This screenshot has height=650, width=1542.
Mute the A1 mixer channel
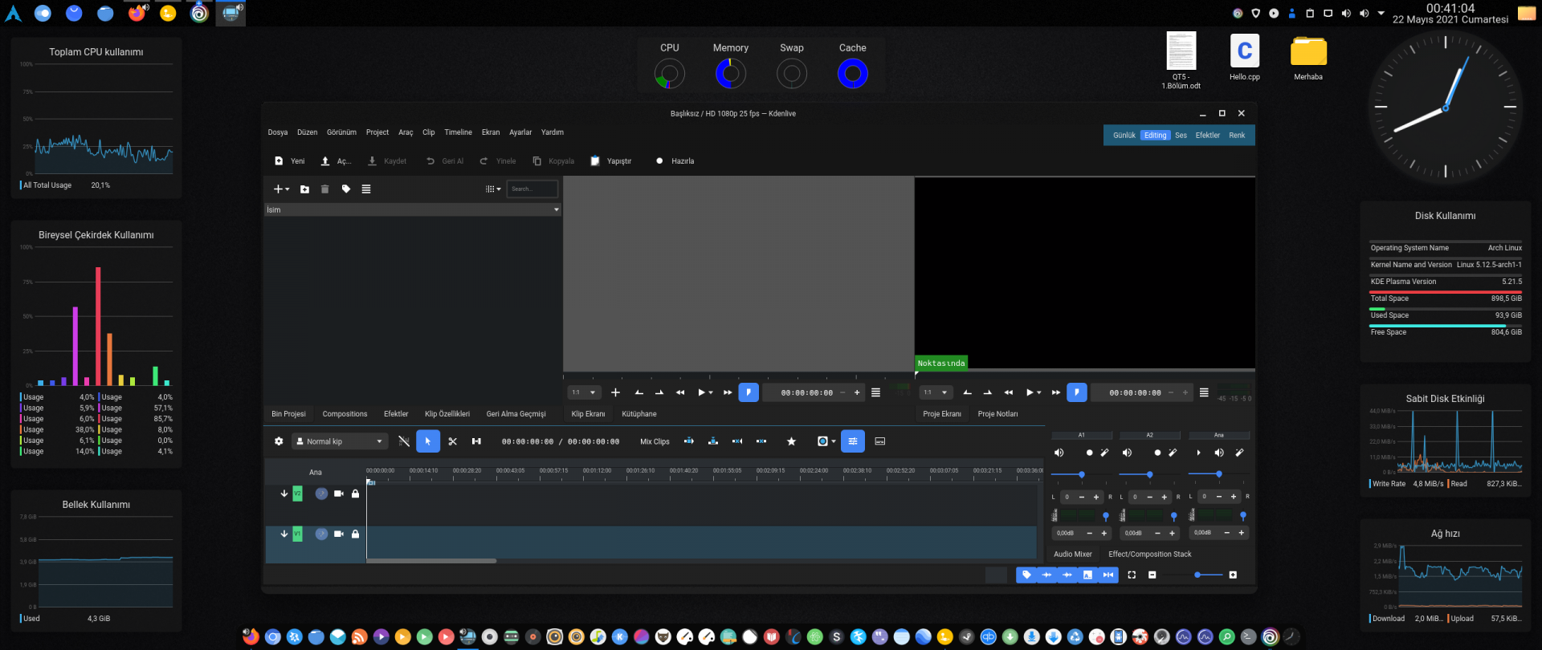[x=1059, y=453]
